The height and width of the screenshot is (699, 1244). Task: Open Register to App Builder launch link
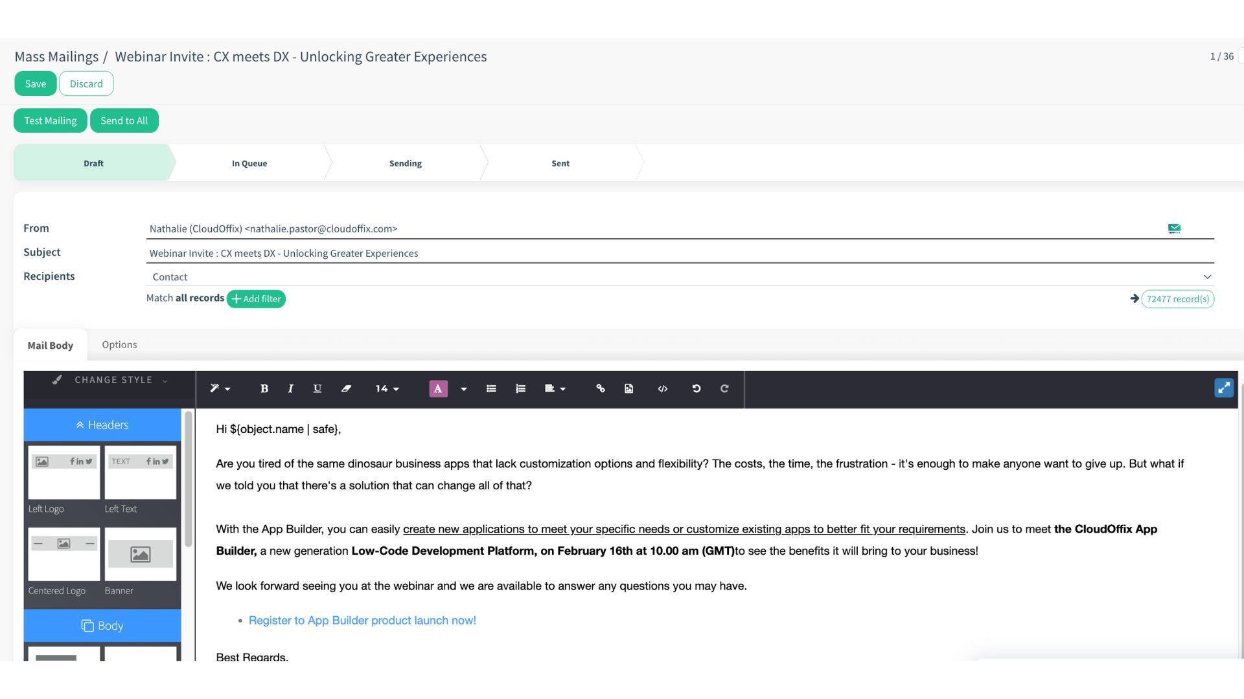point(362,620)
